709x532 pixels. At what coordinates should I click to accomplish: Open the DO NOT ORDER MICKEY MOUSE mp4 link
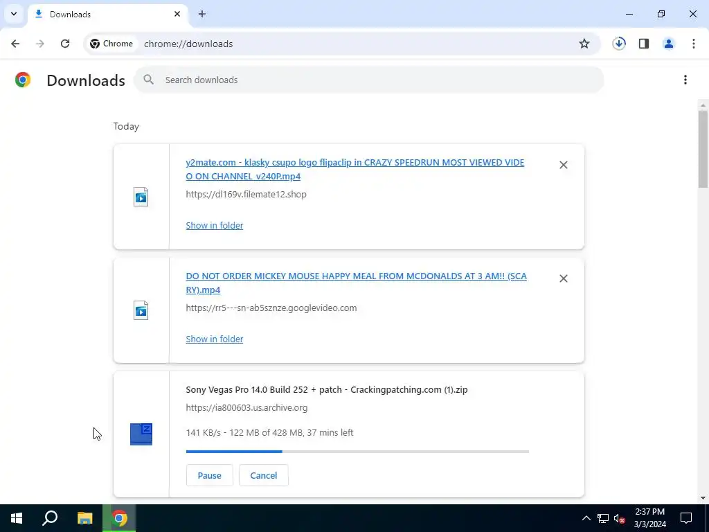[x=357, y=283]
